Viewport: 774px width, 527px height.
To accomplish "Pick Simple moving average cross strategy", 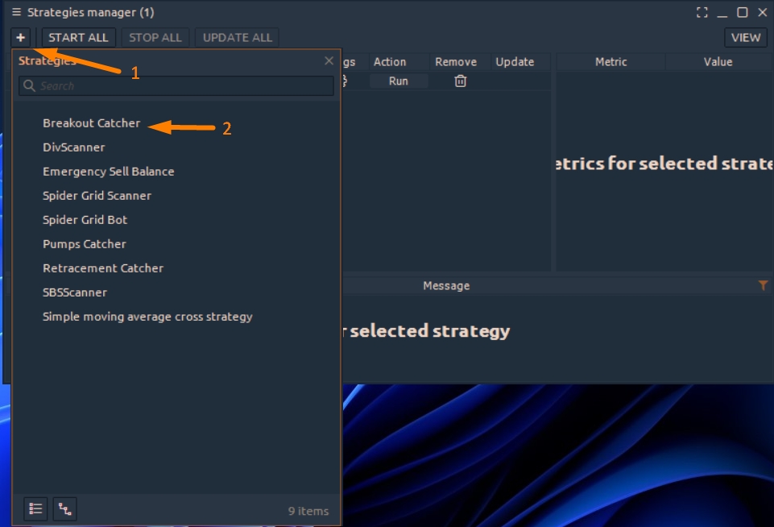I will (x=147, y=317).
